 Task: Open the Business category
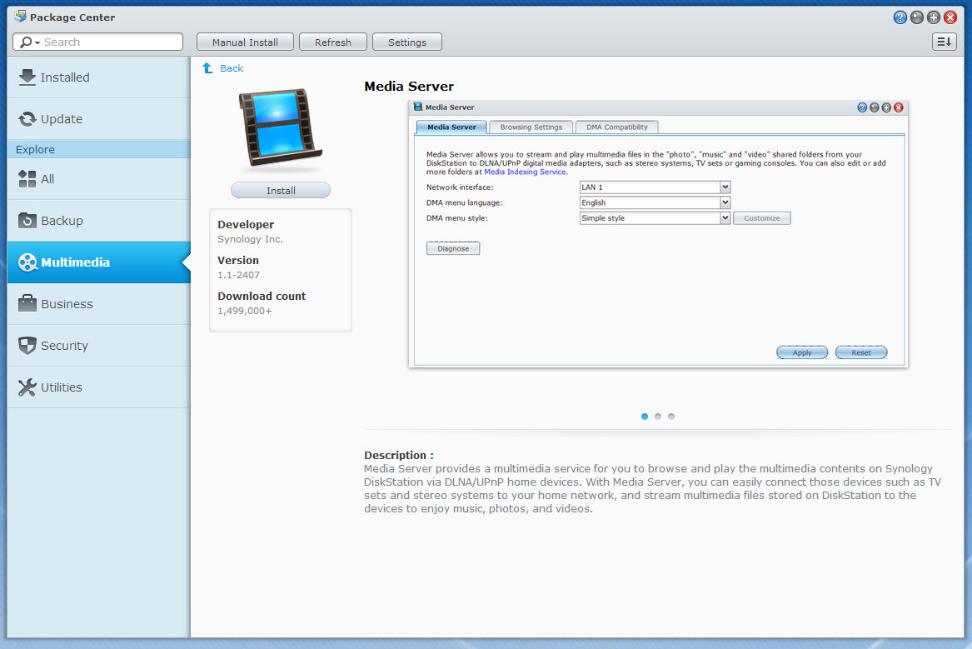click(98, 304)
